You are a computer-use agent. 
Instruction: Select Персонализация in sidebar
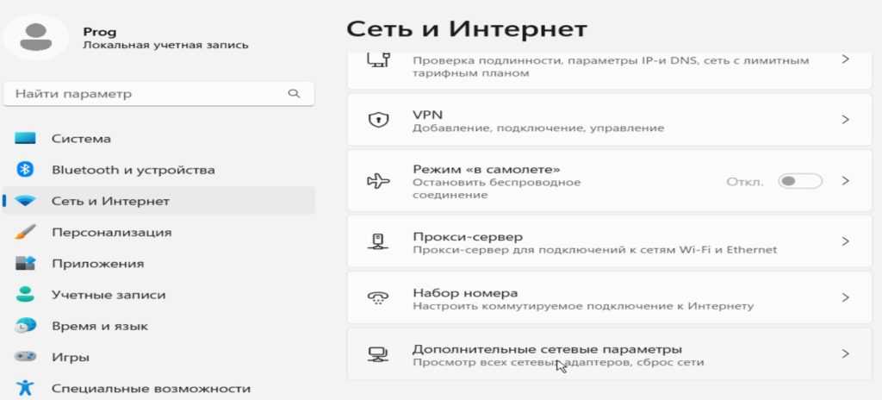pos(111,232)
